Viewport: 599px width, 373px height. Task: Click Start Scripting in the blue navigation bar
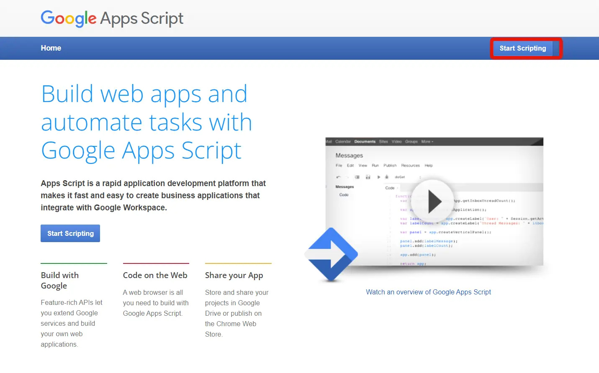(x=523, y=48)
